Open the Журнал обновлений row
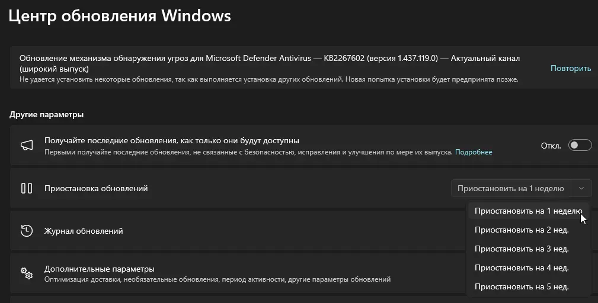 84,231
